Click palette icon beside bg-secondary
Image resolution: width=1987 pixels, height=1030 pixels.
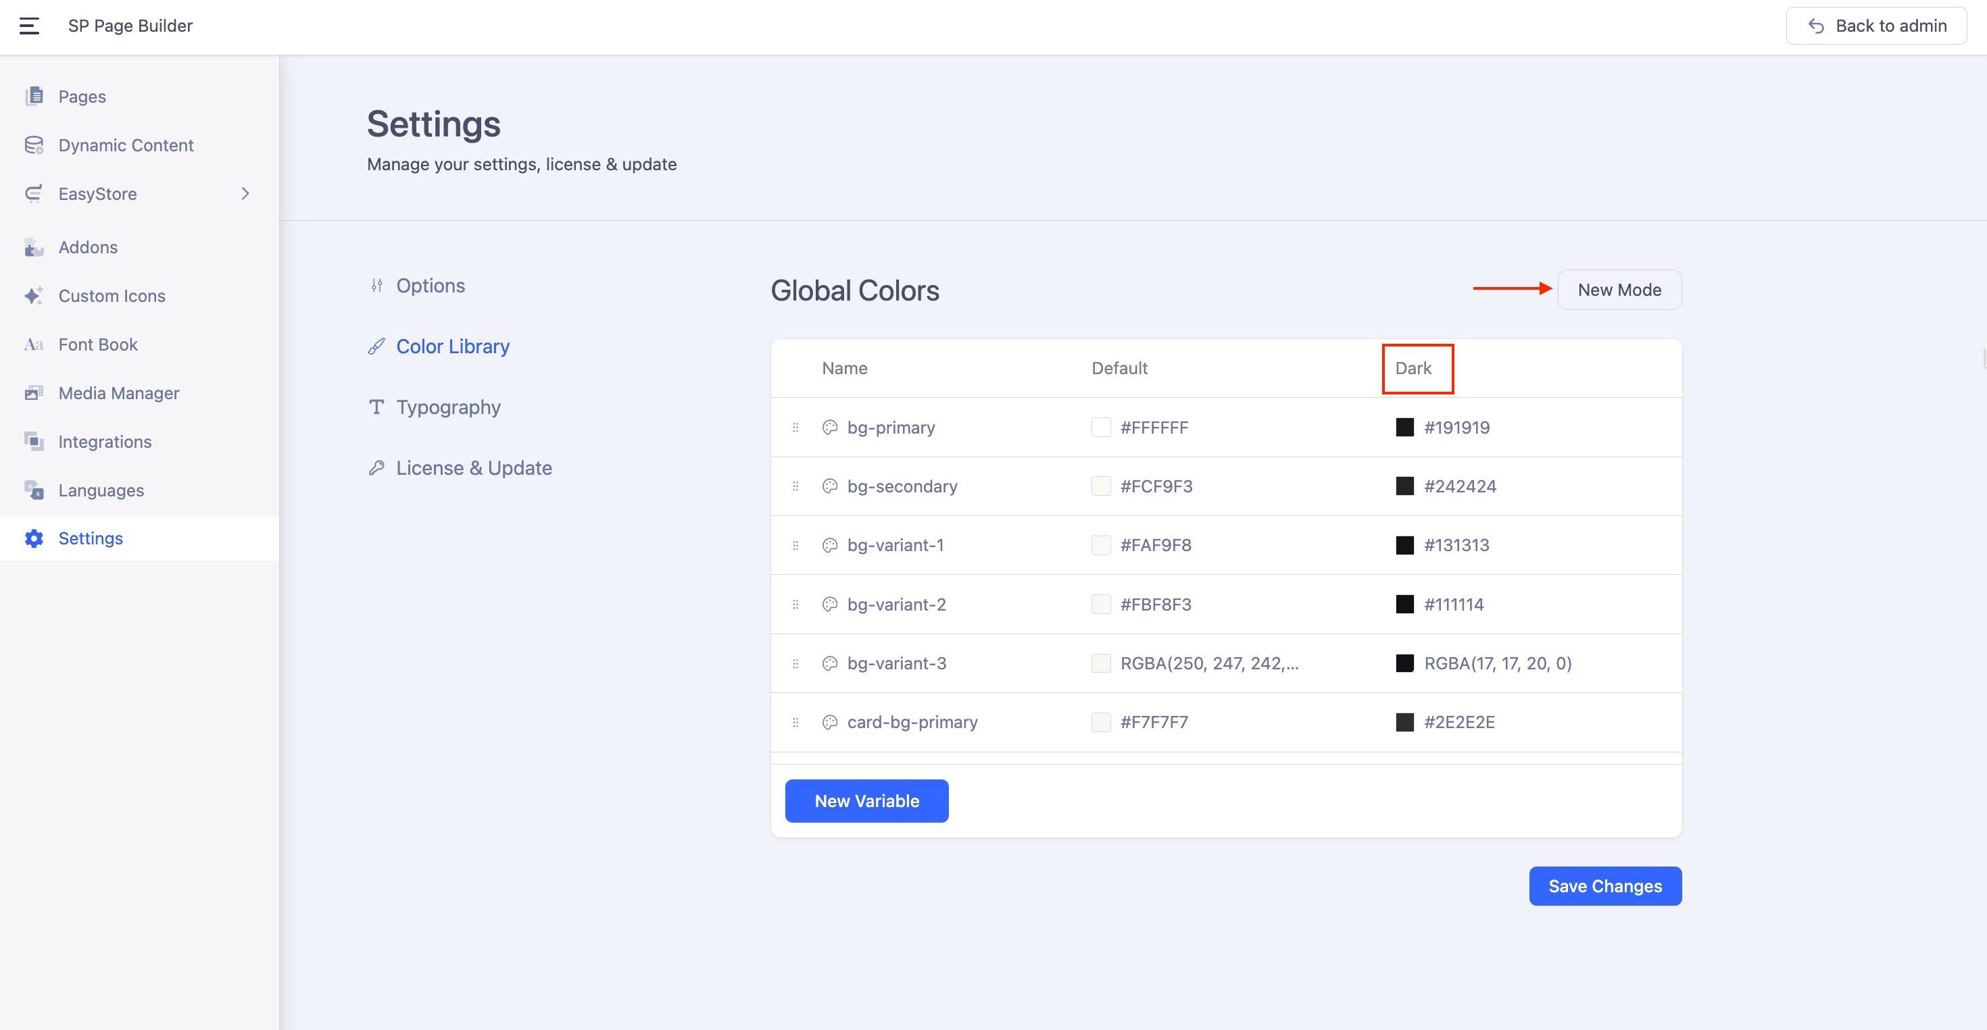tap(830, 486)
